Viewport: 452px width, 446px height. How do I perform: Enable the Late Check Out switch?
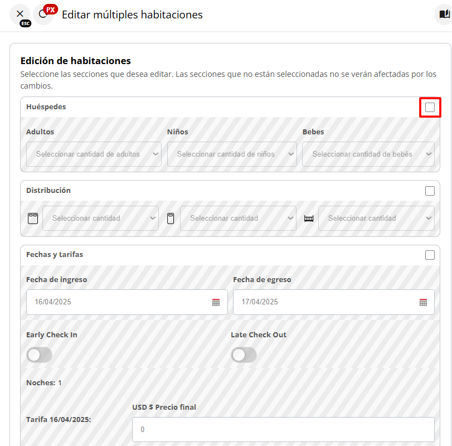click(x=244, y=355)
